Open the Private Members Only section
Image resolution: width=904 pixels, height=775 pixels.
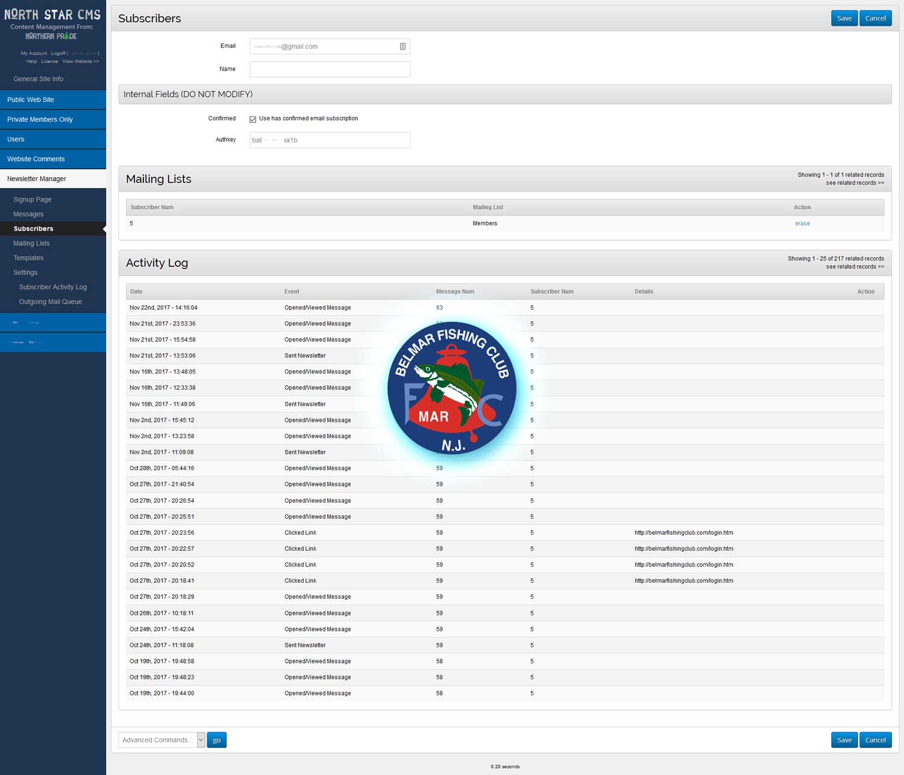point(53,119)
